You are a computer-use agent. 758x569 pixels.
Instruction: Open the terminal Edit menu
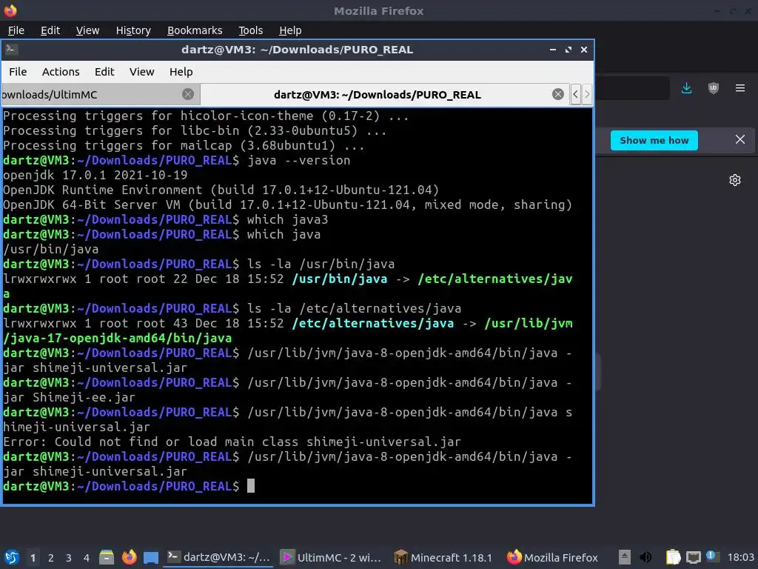[x=104, y=72]
